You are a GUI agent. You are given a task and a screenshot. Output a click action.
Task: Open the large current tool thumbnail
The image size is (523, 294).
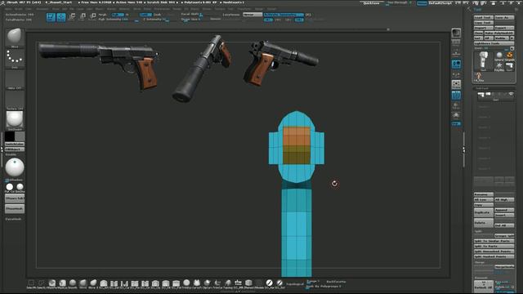pyautogui.click(x=484, y=61)
